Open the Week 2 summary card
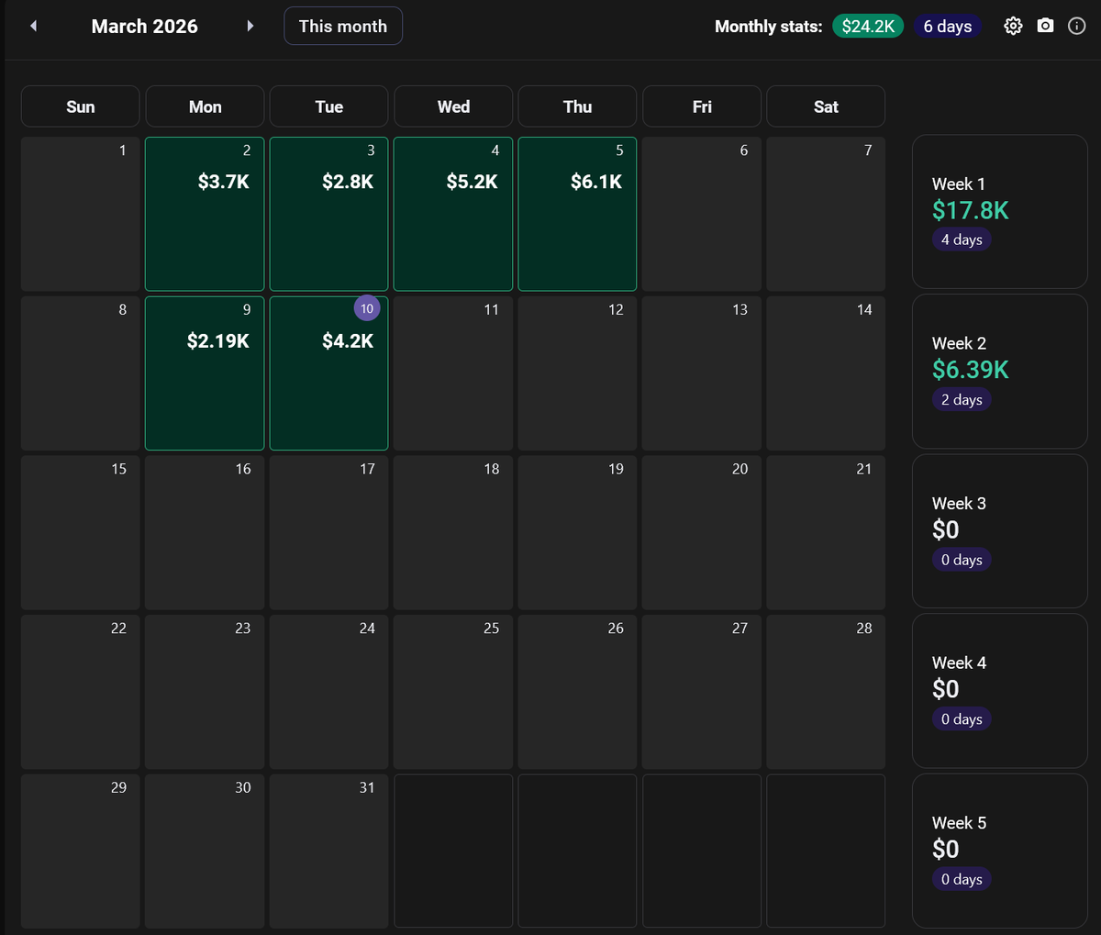The width and height of the screenshot is (1101, 935). (1000, 372)
